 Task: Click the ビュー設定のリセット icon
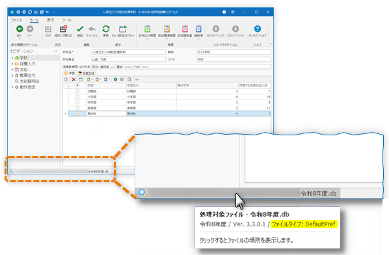[x=123, y=29]
